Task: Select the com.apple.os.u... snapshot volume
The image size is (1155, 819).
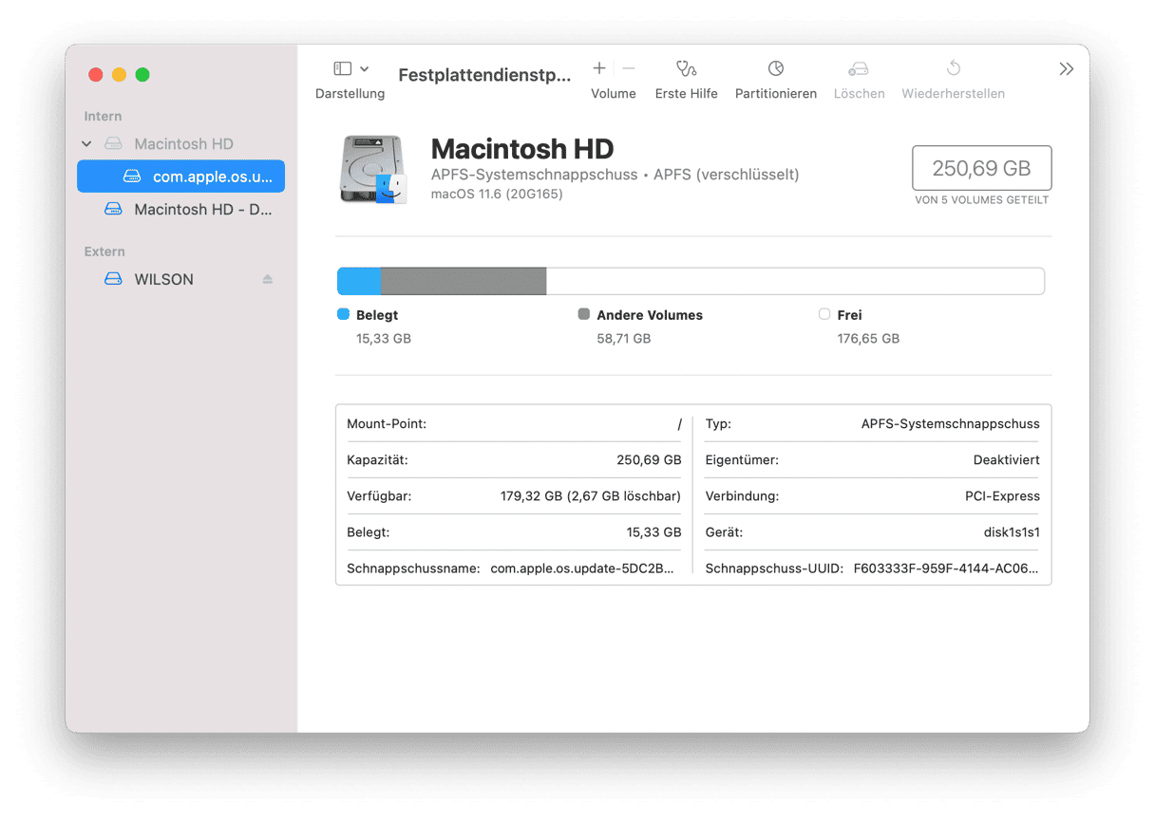Action: 180,177
